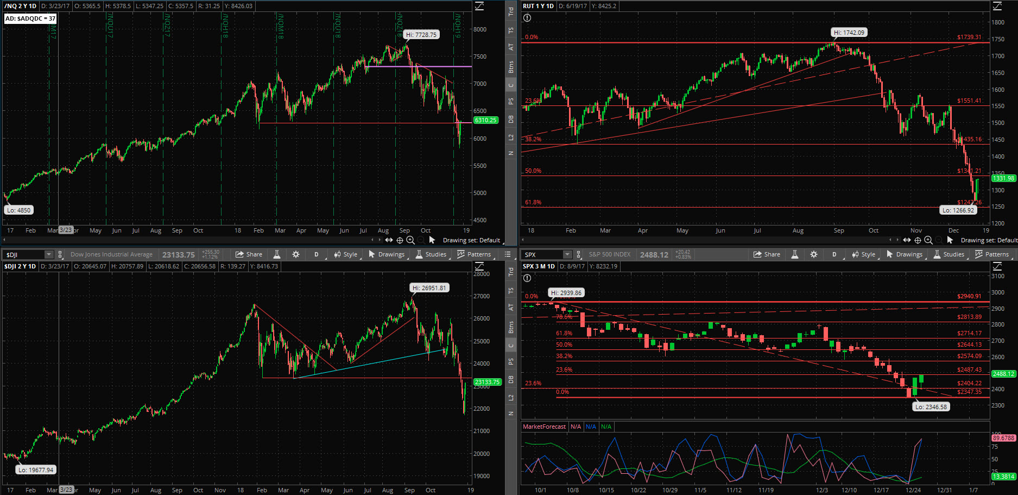Viewport: 1018px width, 495px height.
Task: Open the AT side tab next to /NQ chart
Action: pyautogui.click(x=511, y=47)
